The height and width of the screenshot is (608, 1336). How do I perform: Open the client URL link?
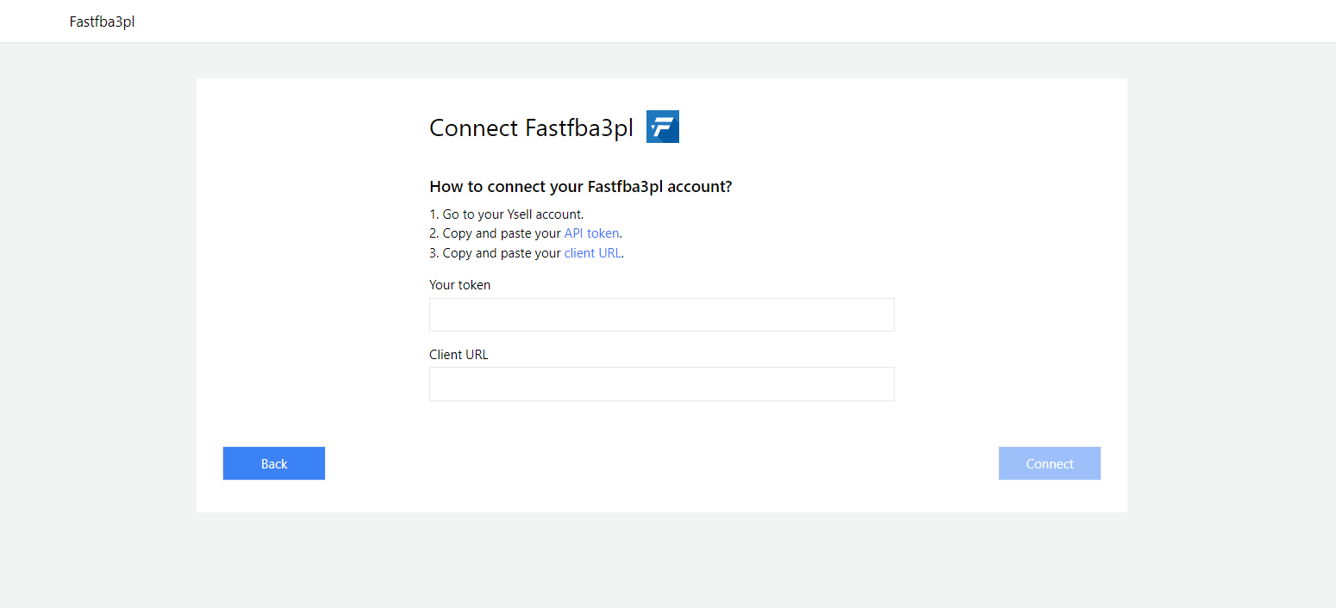pos(592,253)
